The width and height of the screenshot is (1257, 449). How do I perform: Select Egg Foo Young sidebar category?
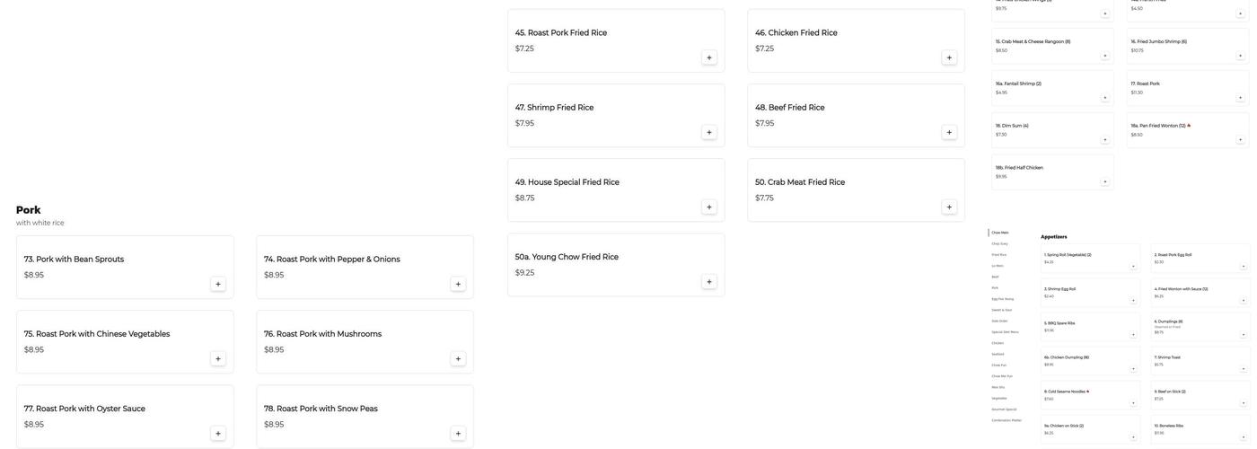(x=1003, y=299)
